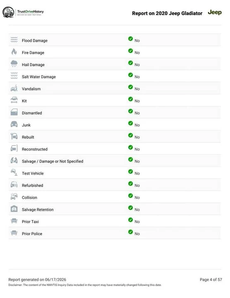Click the Refurbished row label
The width and height of the screenshot is (230, 298).
33,185
